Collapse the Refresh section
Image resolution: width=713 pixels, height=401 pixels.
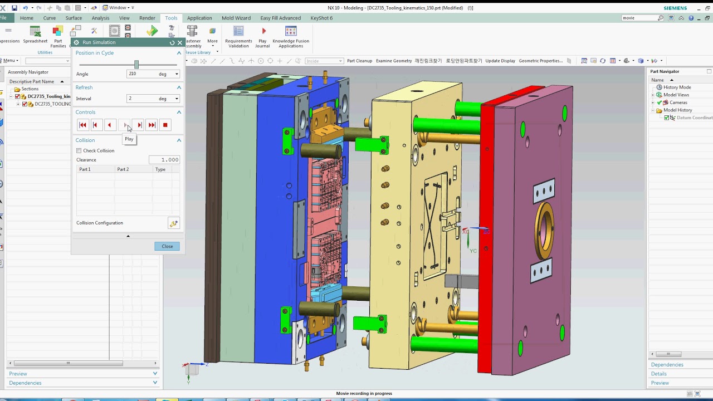pyautogui.click(x=179, y=87)
